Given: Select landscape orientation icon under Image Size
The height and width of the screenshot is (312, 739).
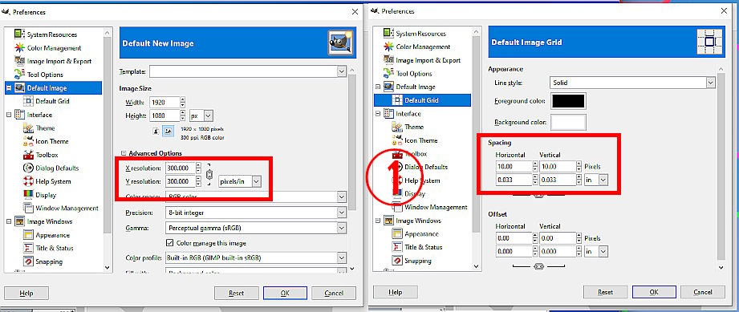Looking at the screenshot, I should click(x=168, y=132).
